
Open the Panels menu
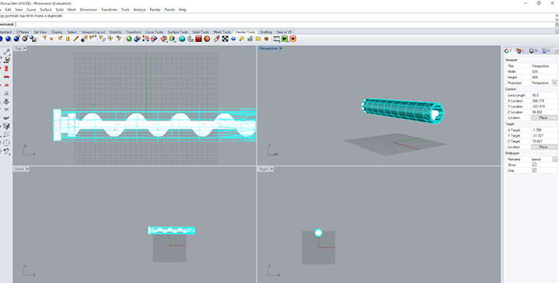[x=169, y=9]
